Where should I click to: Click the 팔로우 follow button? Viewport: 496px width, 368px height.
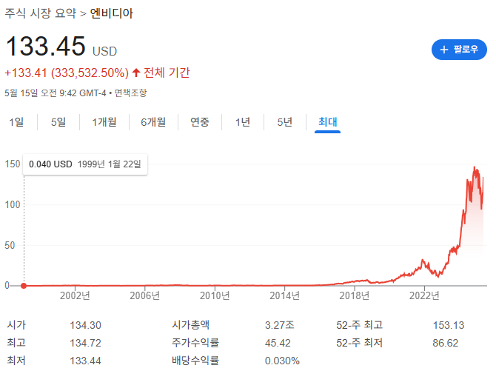459,50
